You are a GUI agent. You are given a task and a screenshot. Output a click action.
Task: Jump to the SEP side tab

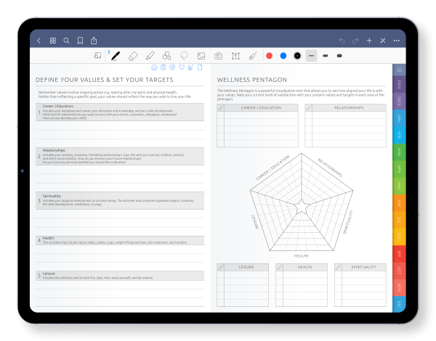(399, 253)
